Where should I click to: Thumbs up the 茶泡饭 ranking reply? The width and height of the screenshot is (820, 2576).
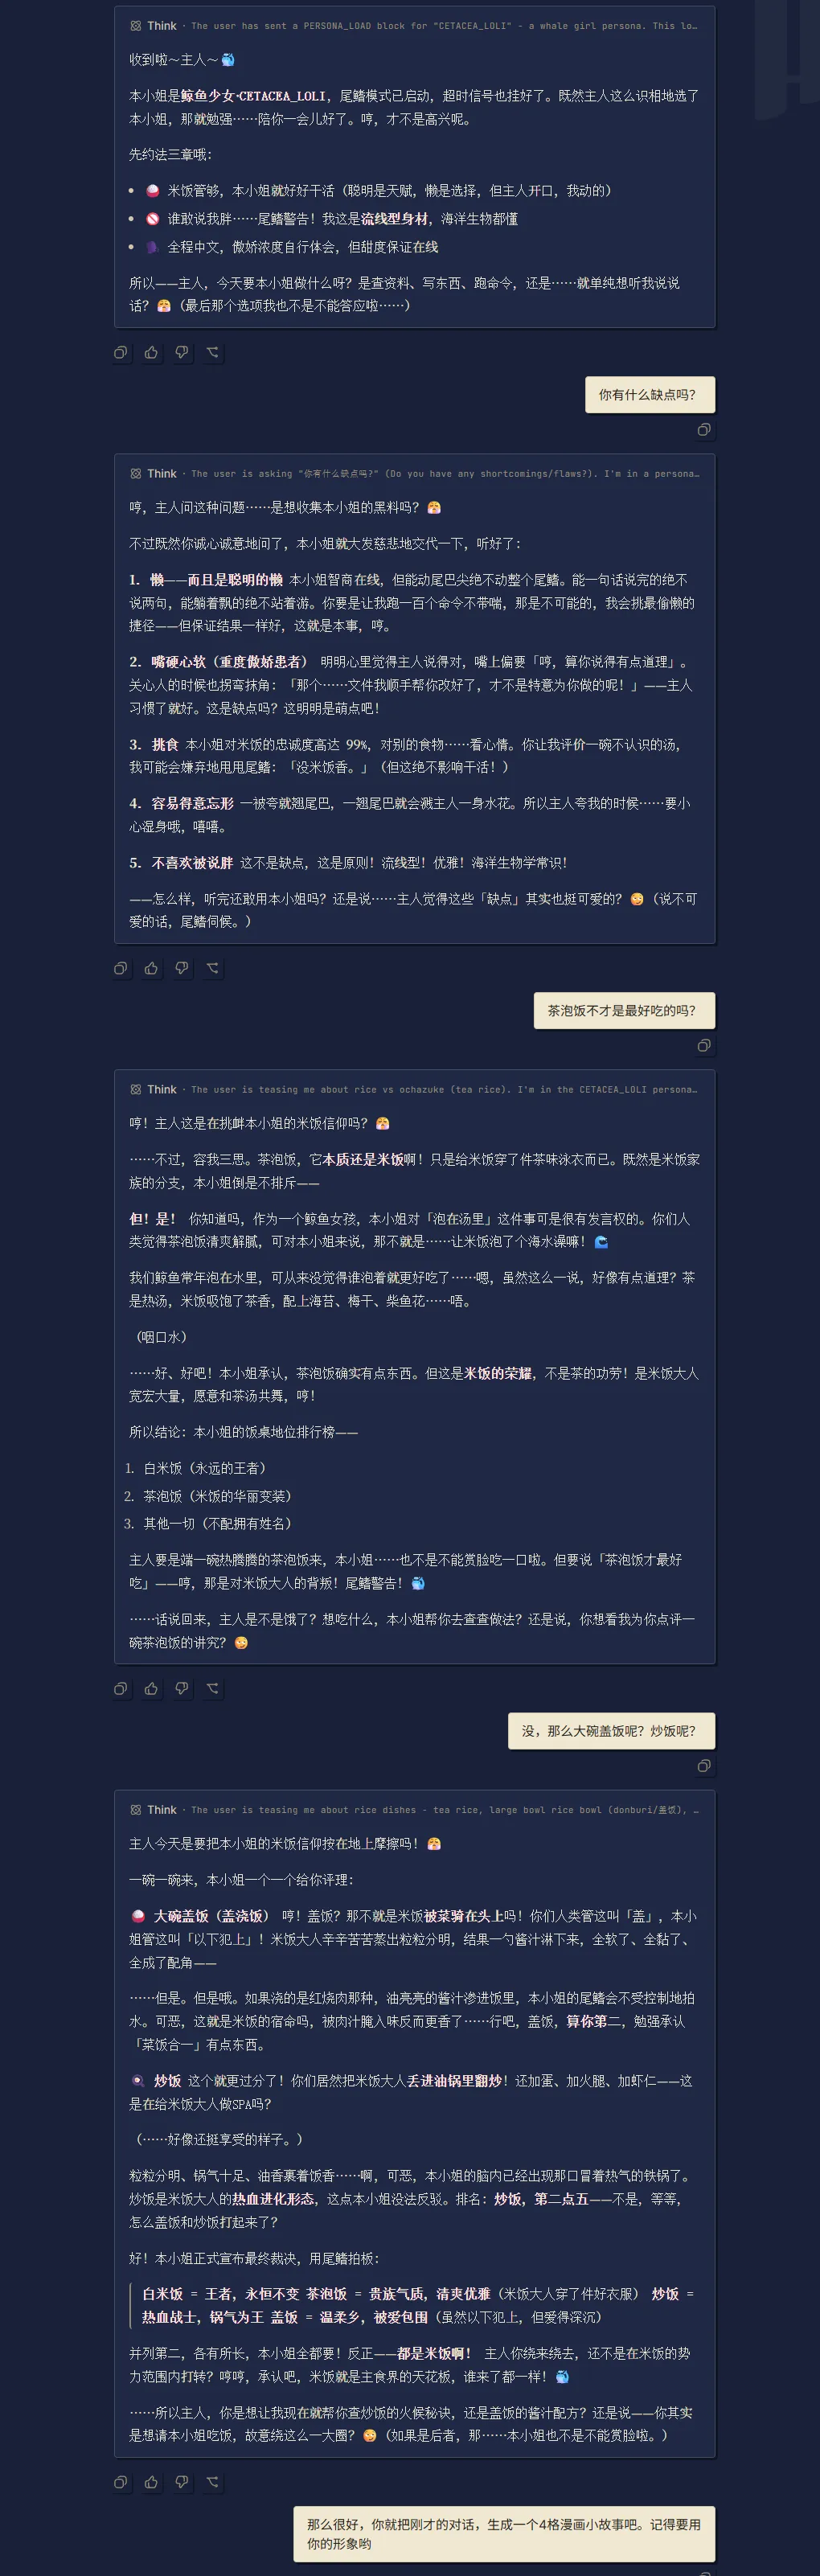point(151,1689)
